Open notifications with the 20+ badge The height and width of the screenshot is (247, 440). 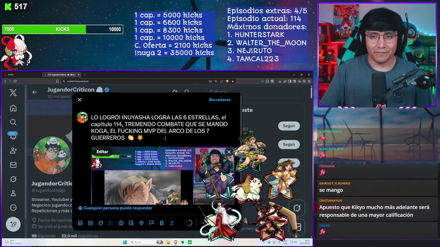point(13,136)
